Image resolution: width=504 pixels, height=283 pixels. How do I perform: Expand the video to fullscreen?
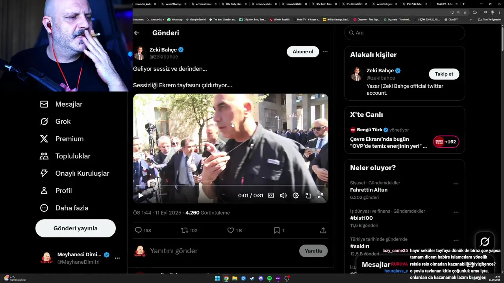click(x=321, y=195)
